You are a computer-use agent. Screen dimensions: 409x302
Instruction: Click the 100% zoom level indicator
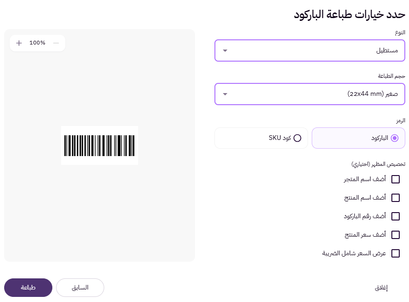tap(37, 43)
